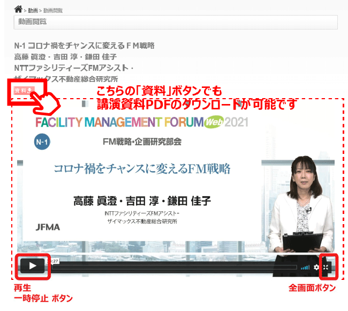Download the PDF via the 資料 button
This screenshot has width=348, height=311.
tap(24, 91)
